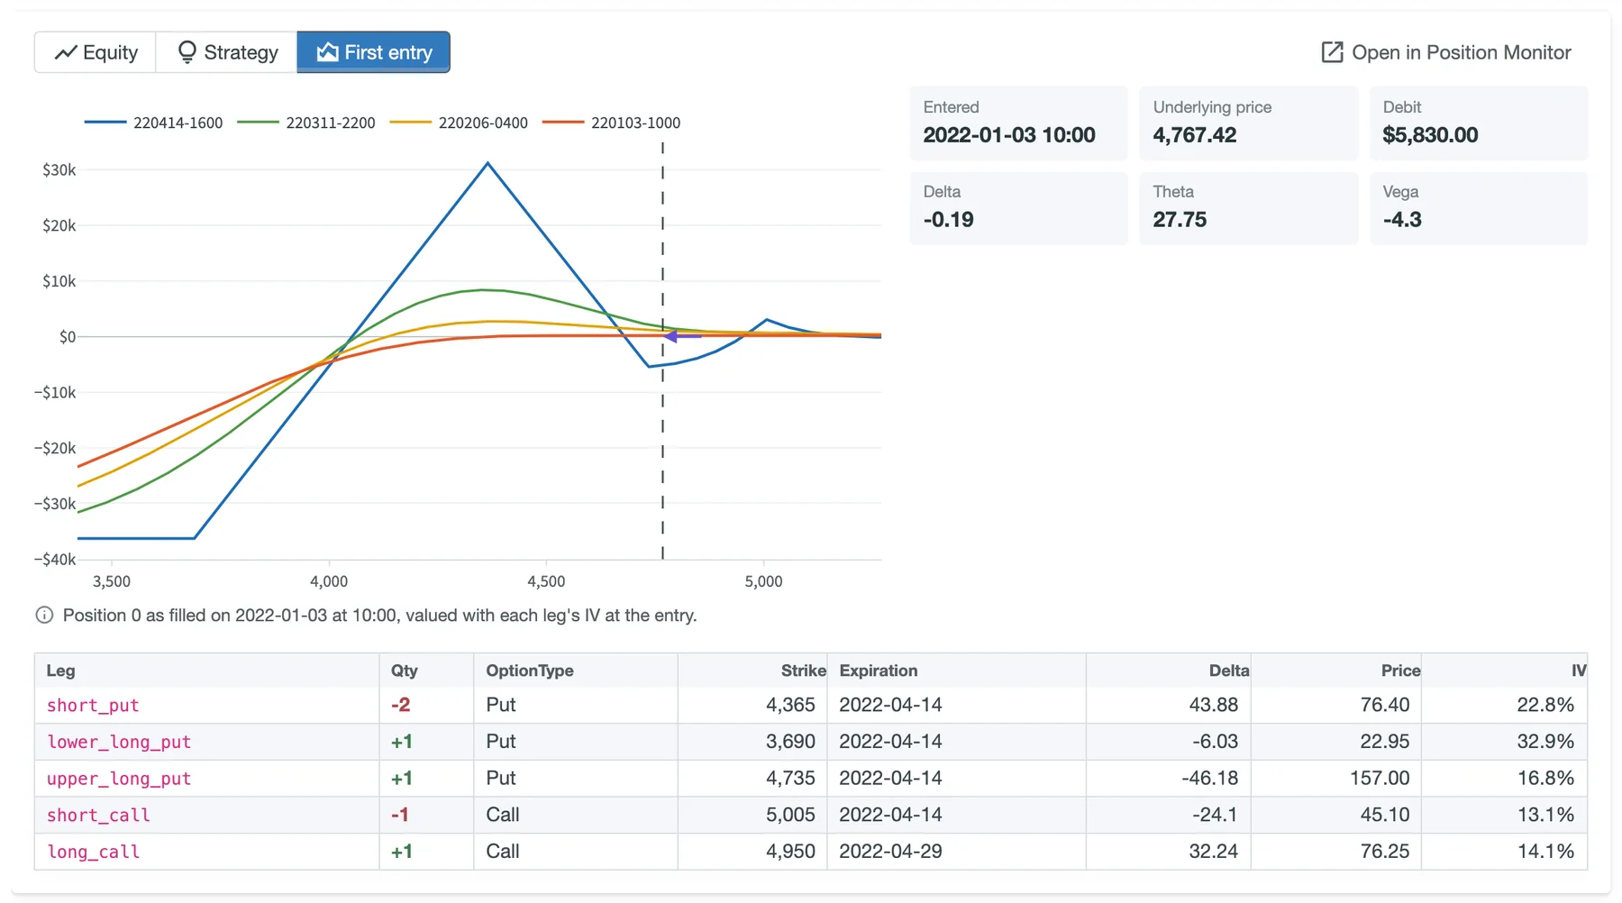The height and width of the screenshot is (903, 1622).
Task: Select the lower_long_put leg name
Action: pos(119,742)
